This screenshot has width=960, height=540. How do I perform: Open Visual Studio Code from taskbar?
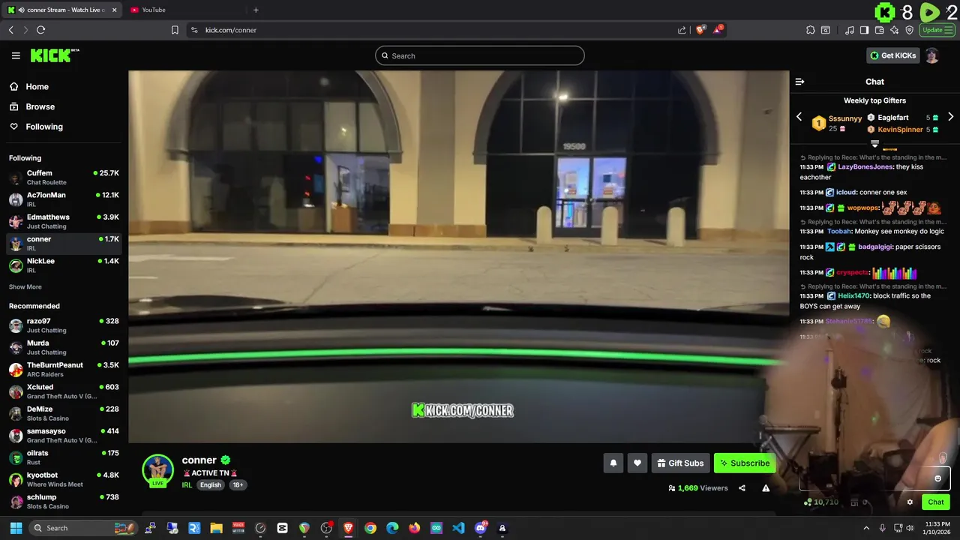point(458,528)
